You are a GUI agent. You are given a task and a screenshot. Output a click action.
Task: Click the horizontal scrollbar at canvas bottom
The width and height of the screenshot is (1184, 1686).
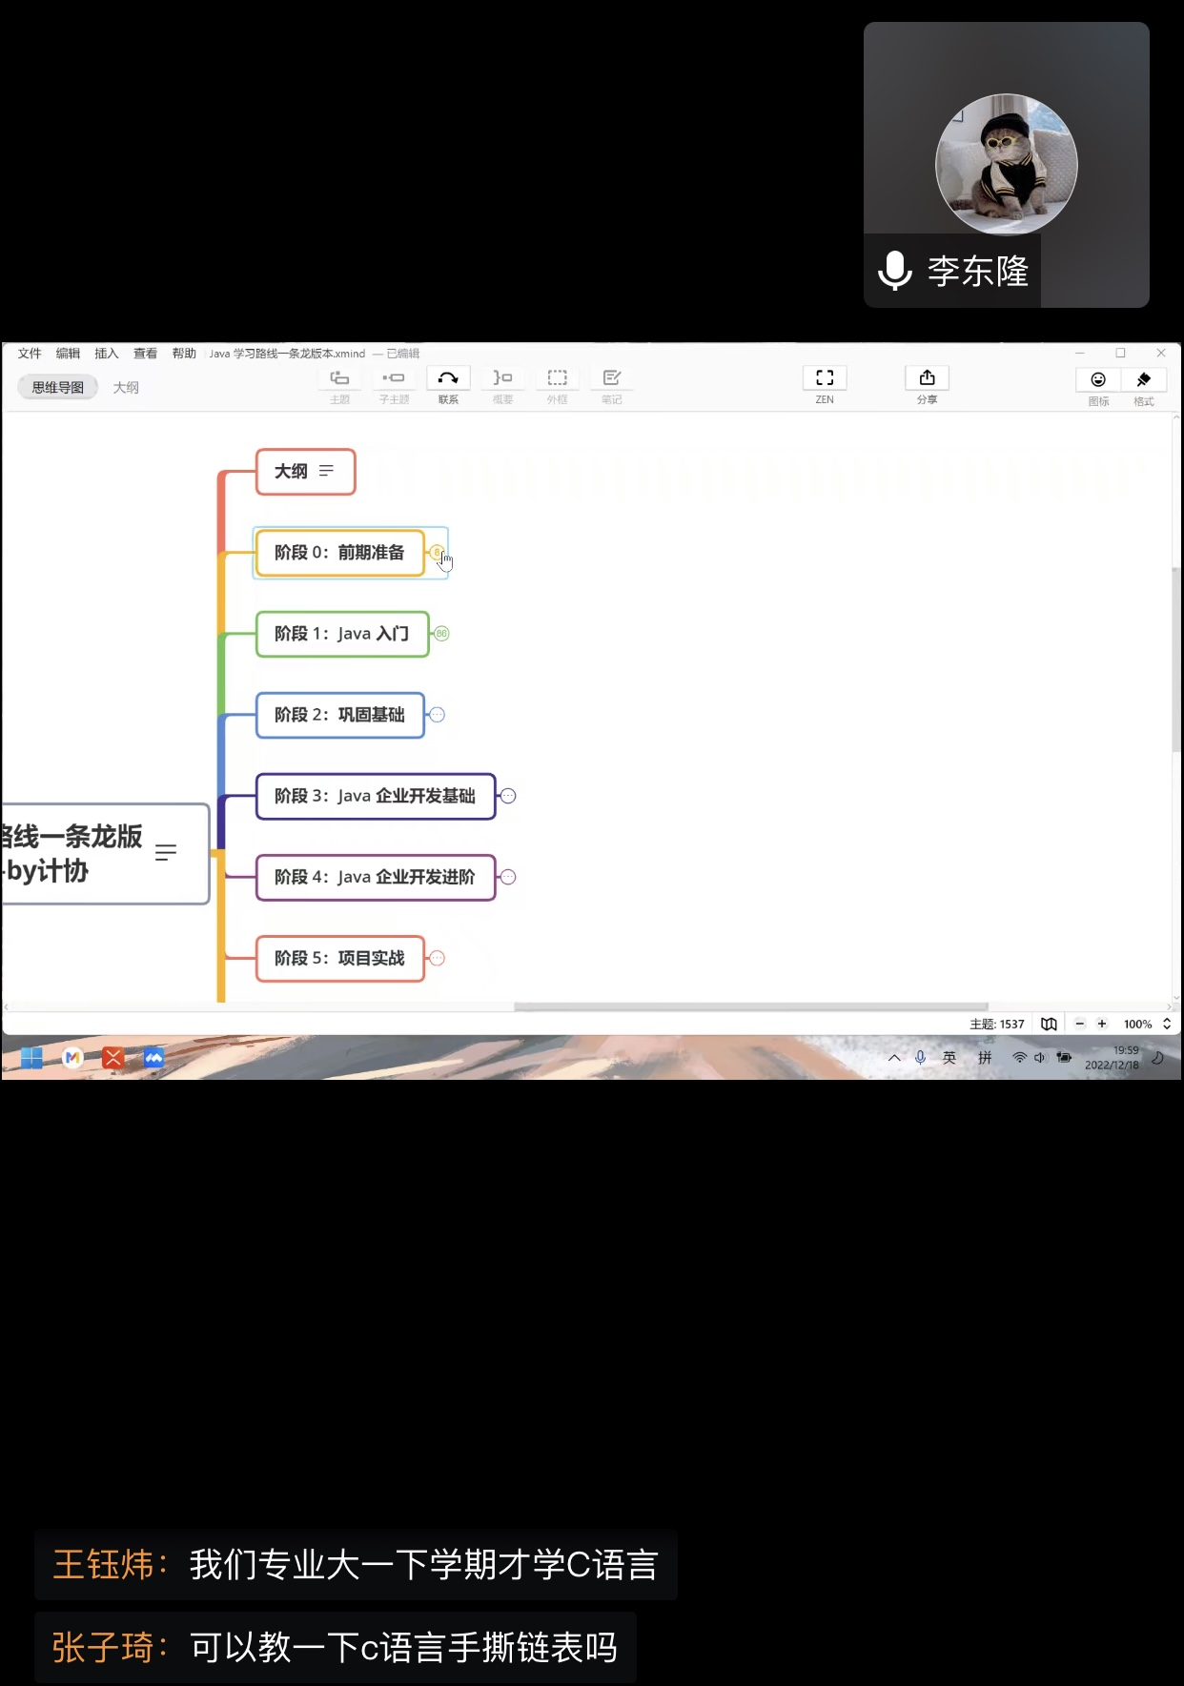pyautogui.click(x=750, y=1006)
